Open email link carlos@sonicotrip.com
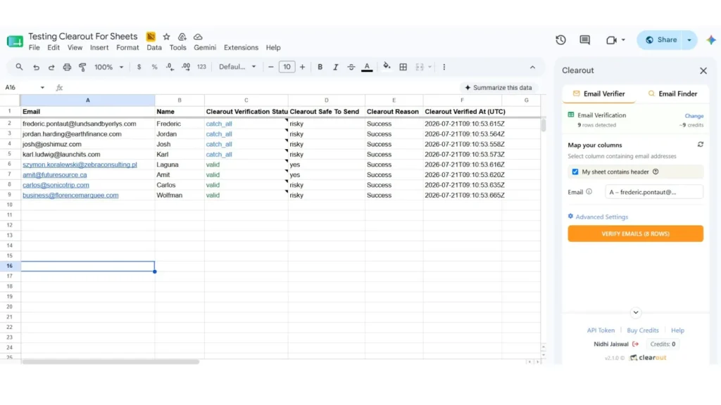The height and width of the screenshot is (405, 721). pos(56,185)
